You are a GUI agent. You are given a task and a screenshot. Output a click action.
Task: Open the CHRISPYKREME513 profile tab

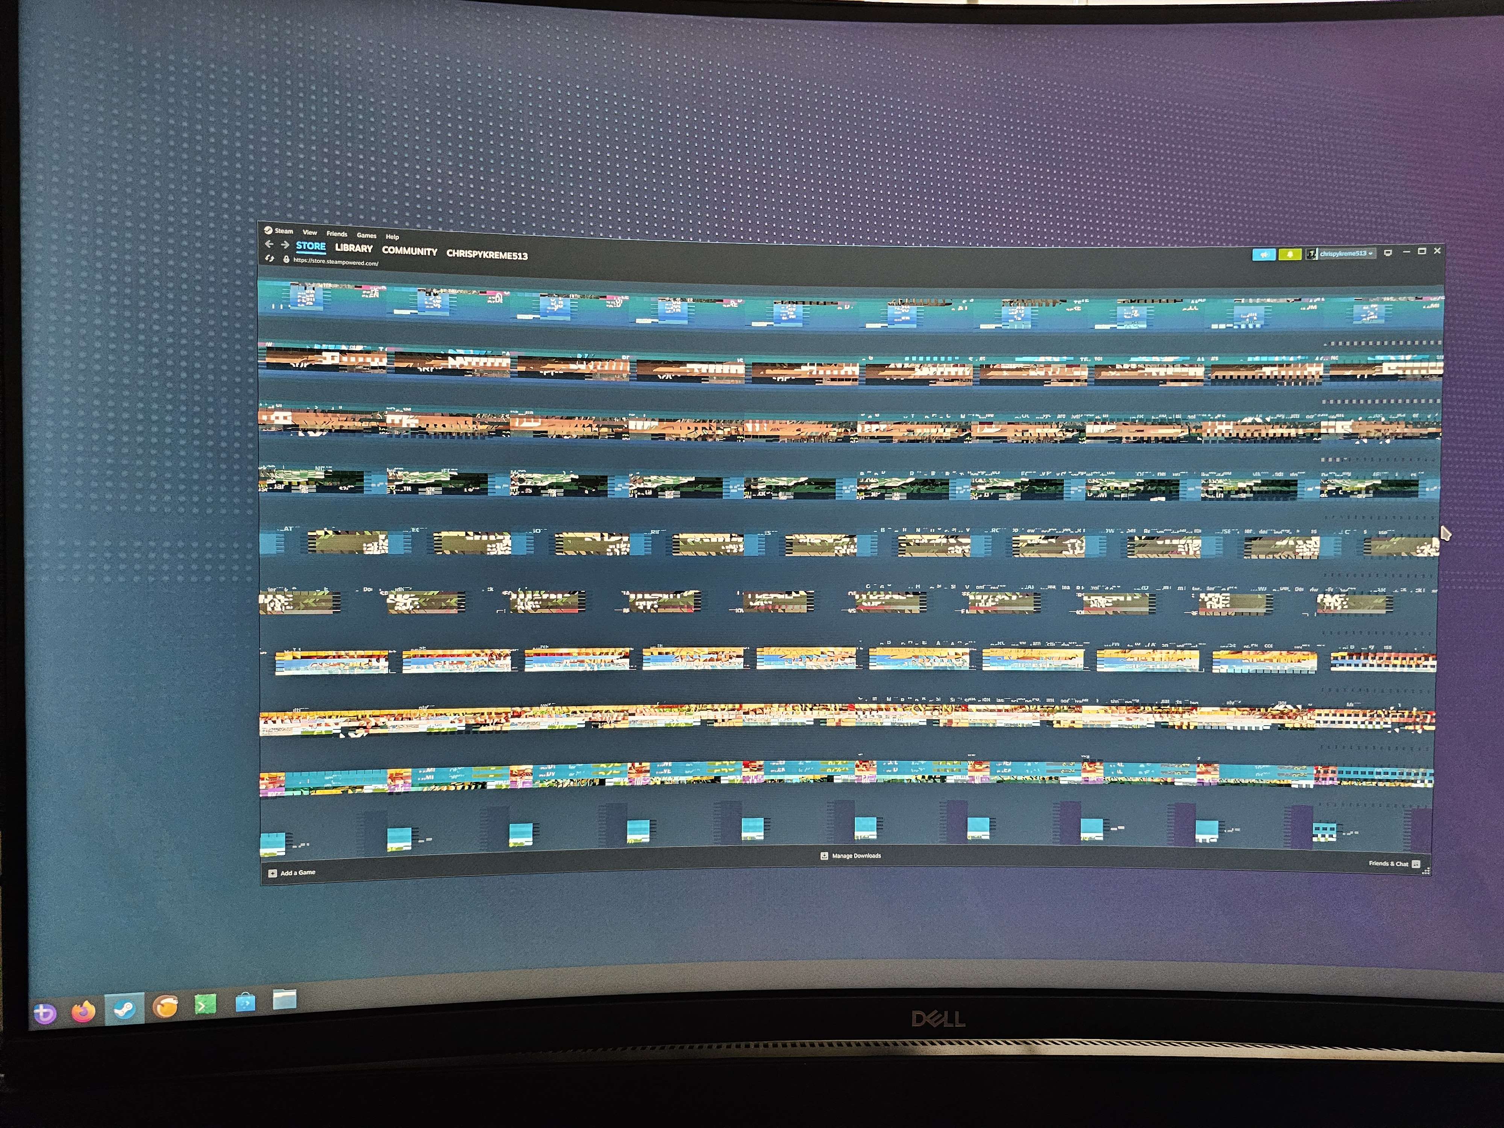click(487, 255)
